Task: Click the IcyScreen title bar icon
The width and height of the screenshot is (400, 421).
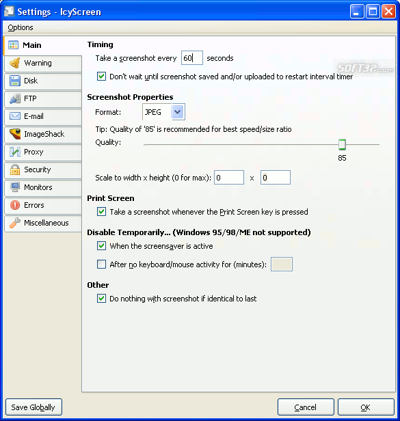Action: click(x=9, y=11)
